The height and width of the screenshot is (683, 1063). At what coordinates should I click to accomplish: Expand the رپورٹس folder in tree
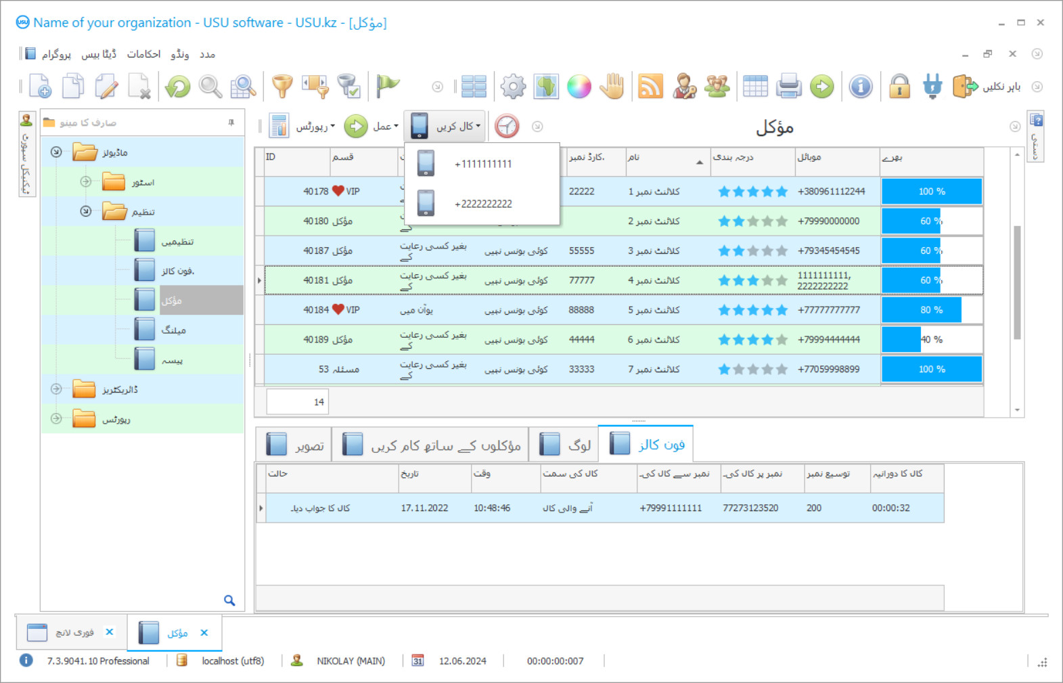coord(57,419)
